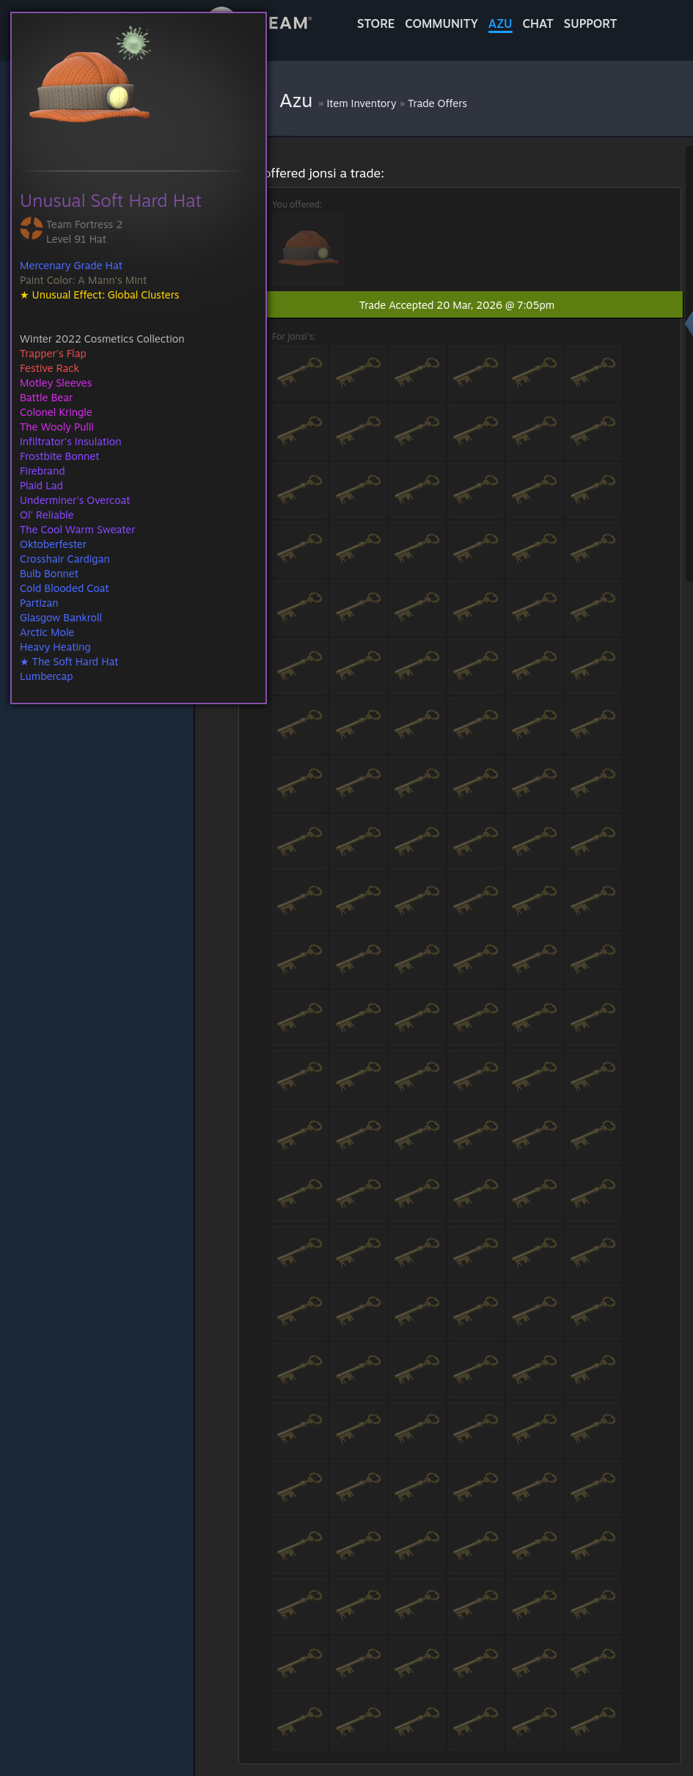
Task: Click the offered Soft Hard Hat thumbnail
Action: click(308, 249)
